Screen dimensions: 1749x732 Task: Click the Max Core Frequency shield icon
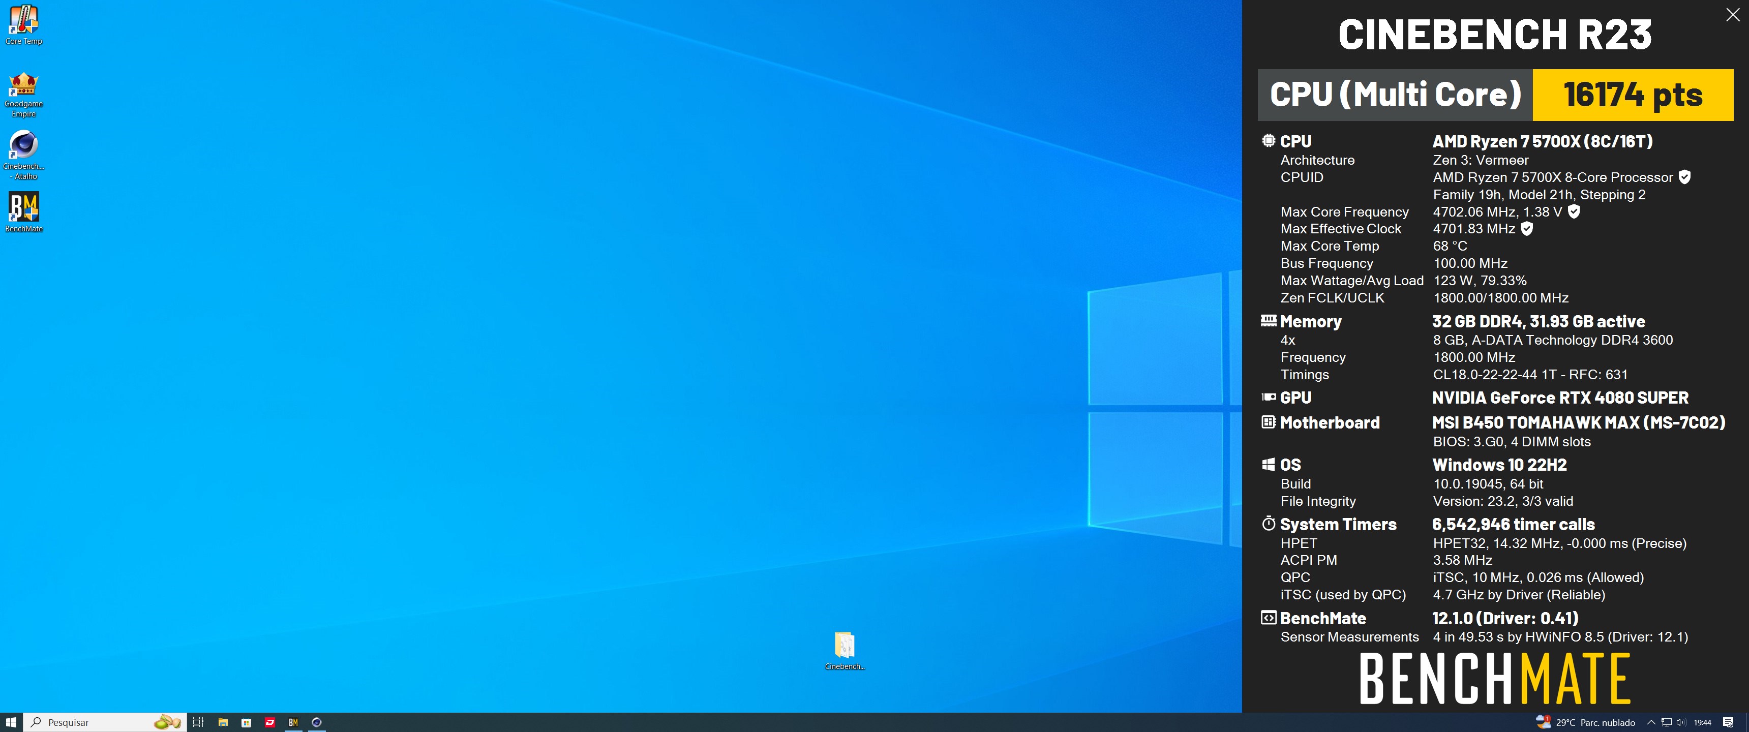click(x=1574, y=211)
